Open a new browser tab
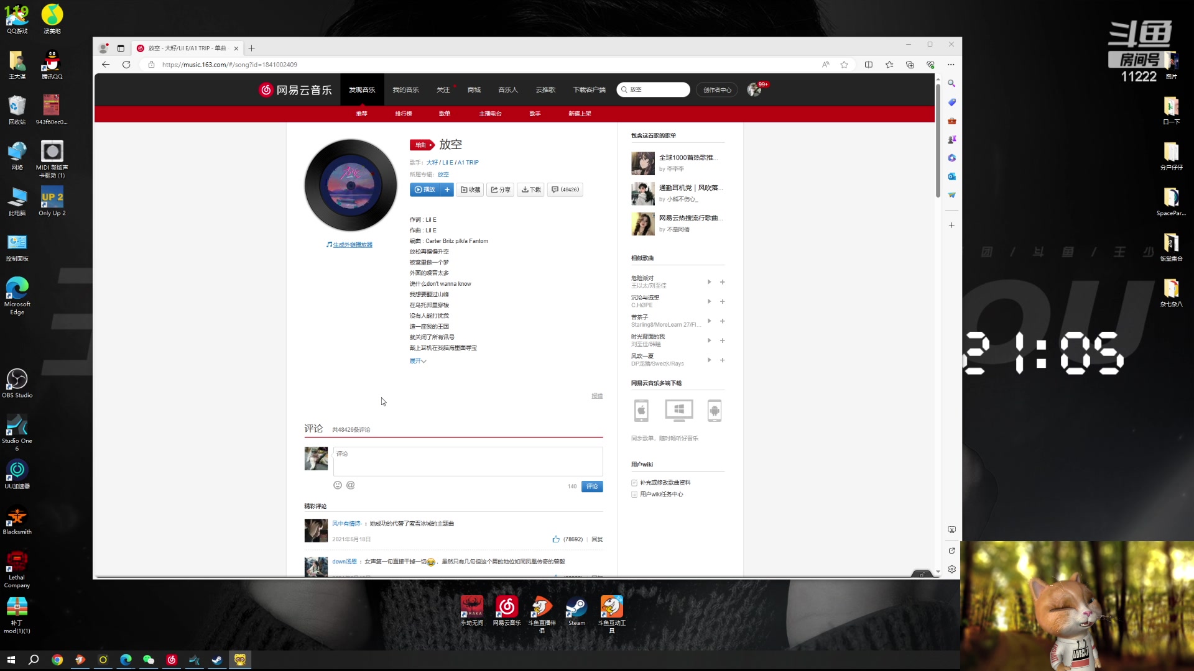1194x671 pixels. coord(252,48)
